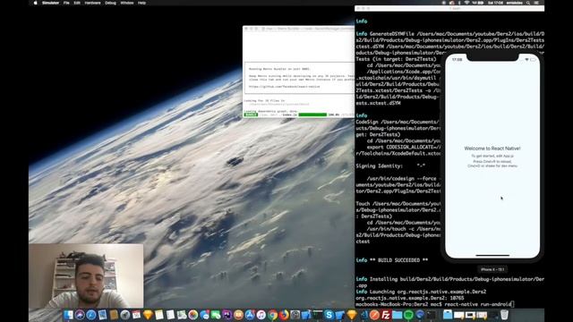Open Skype in the dock
This screenshot has width=573, height=322.
click(x=329, y=315)
